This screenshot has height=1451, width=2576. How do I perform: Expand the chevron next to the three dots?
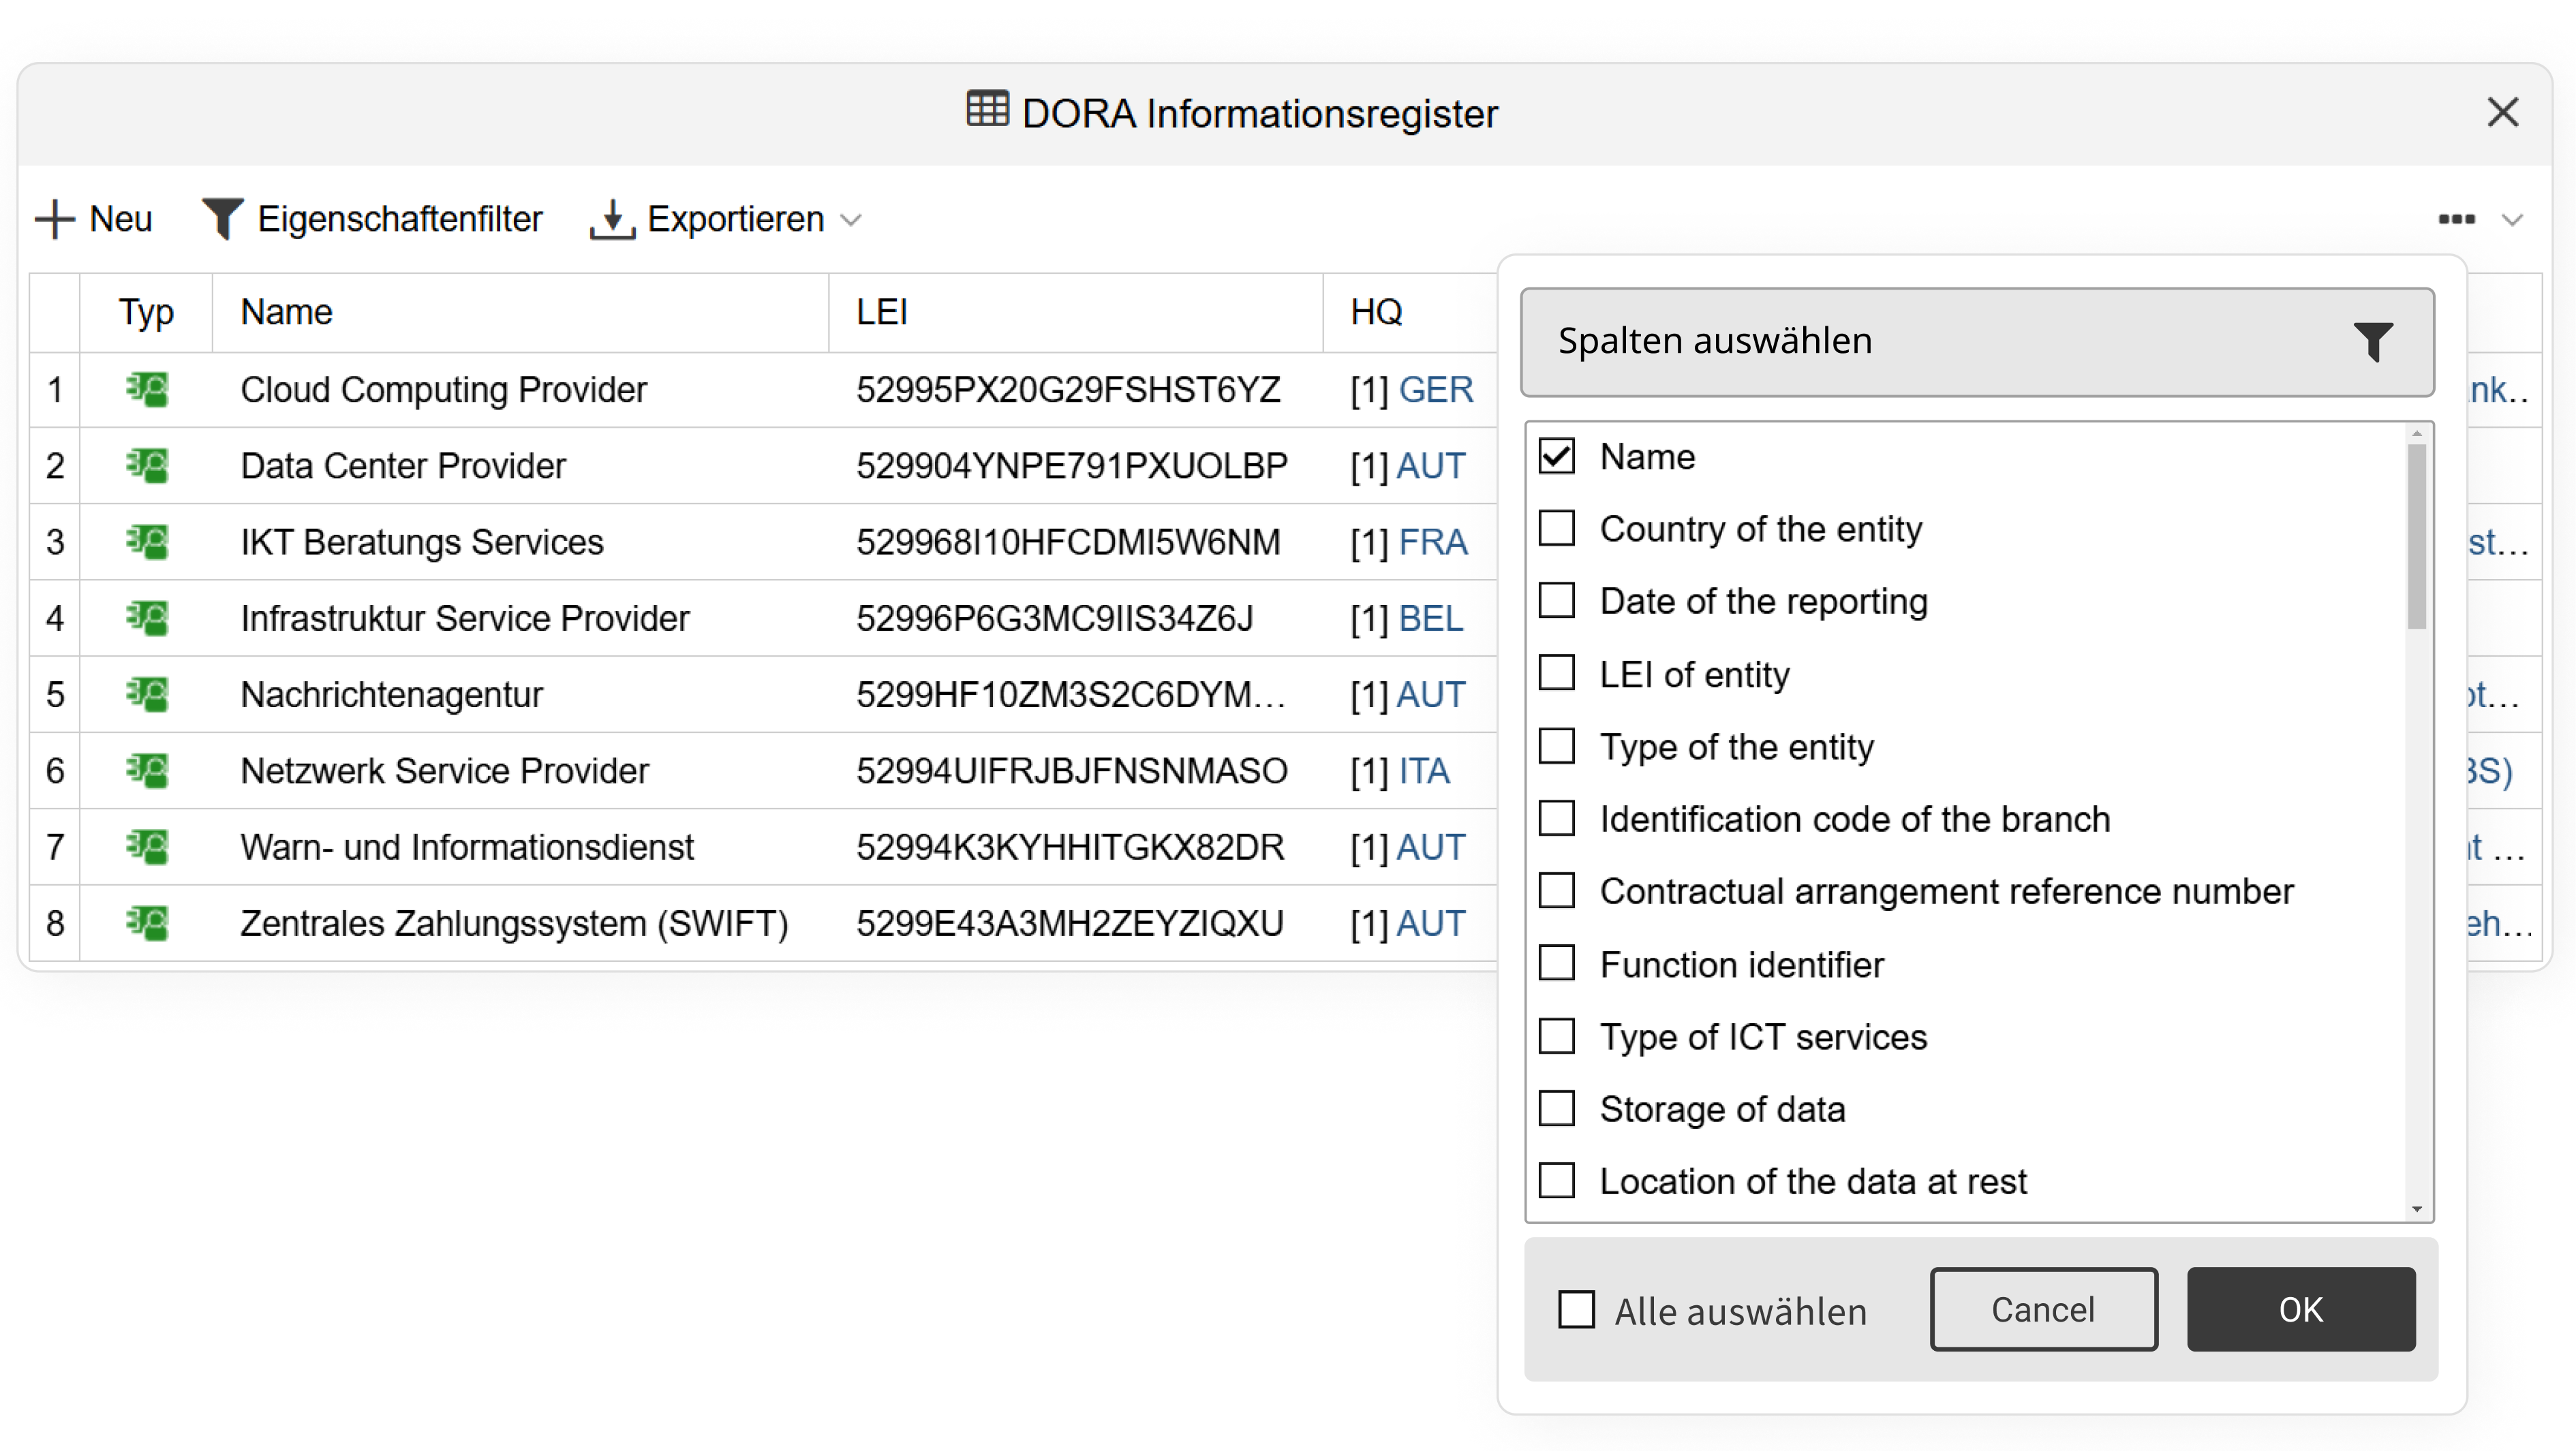click(x=2512, y=220)
